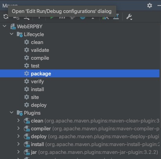Expand the jar plugin node
Screen dimensions: 161x159
(x=18, y=152)
